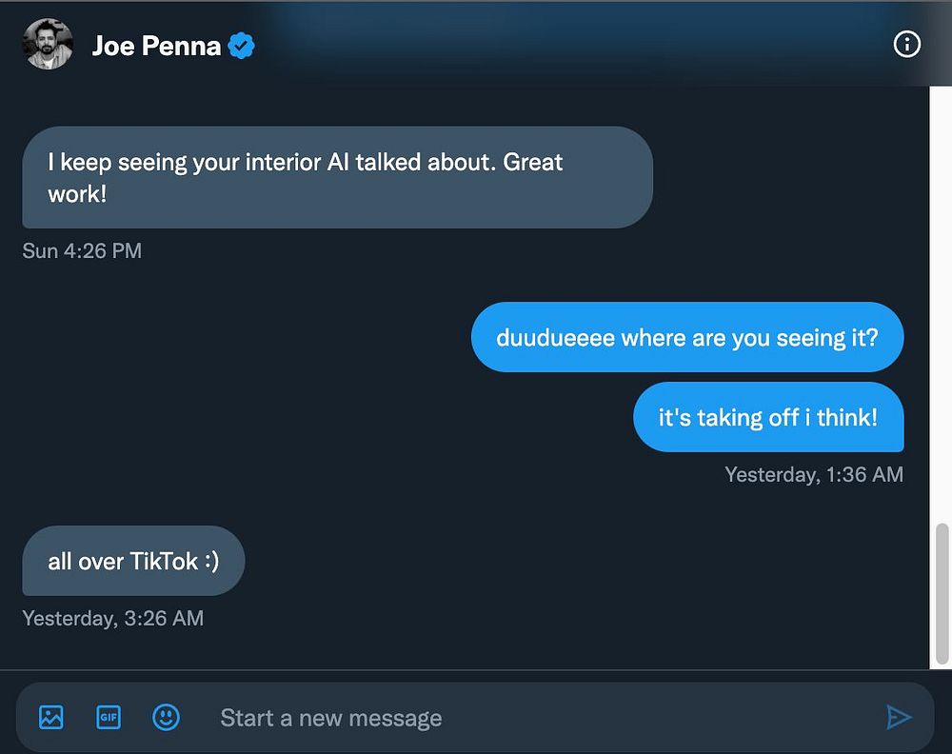
Task: Click the add photo or video icon
Action: coord(51,717)
